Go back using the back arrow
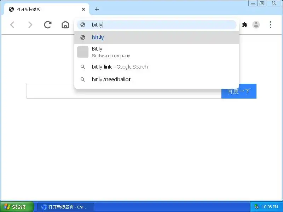 (12, 25)
